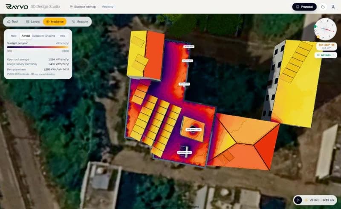The width and height of the screenshot is (341, 209).
Task: Select the hip roof on the right building
Action: [x=243, y=141]
